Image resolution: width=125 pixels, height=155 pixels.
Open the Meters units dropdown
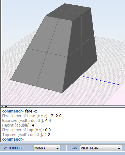click(47, 148)
